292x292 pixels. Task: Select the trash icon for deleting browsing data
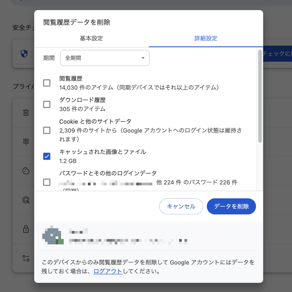point(25,113)
